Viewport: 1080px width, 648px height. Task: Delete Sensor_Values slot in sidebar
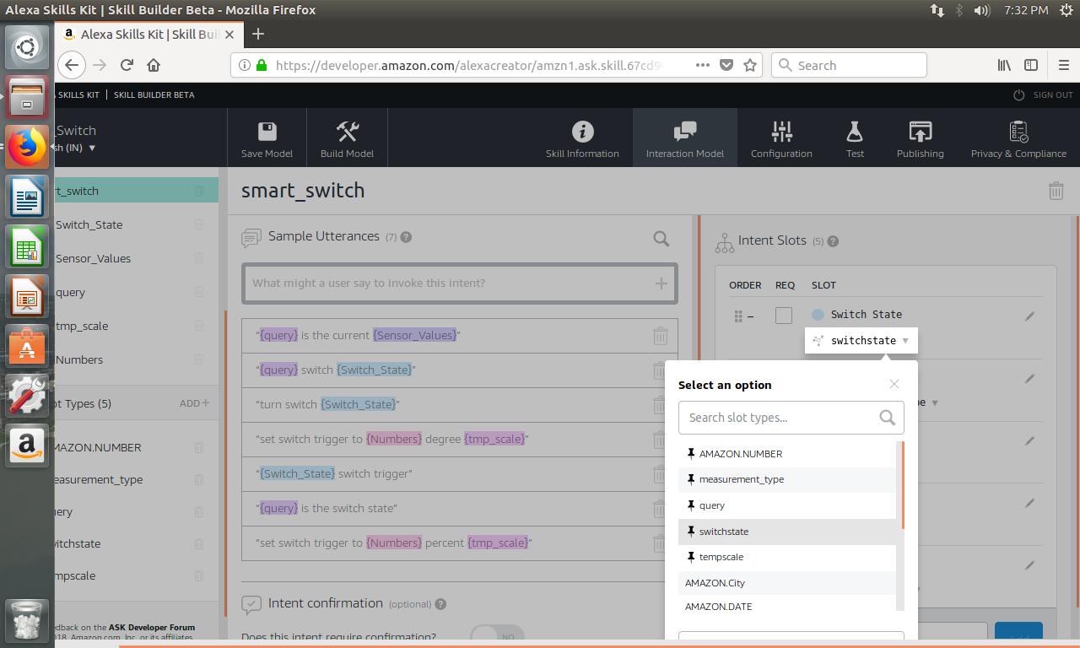pyautogui.click(x=199, y=258)
